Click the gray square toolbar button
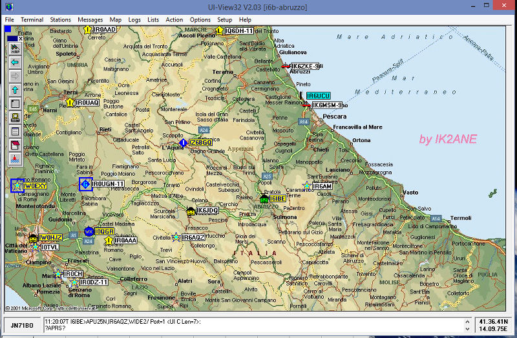Image resolution: width=517 pixels, height=338 pixels. pyautogui.click(x=15, y=103)
